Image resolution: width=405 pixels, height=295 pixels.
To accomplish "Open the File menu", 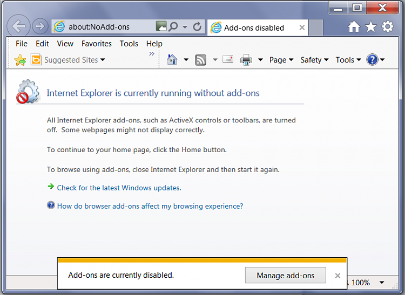I will pyautogui.click(x=22, y=44).
